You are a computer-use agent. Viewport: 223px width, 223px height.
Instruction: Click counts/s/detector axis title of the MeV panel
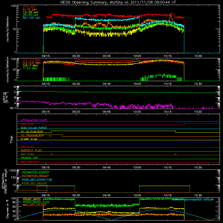tap(8, 69)
